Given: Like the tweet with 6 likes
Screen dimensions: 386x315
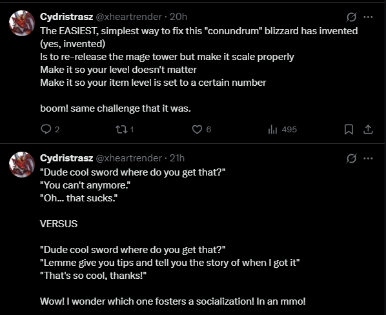Looking at the screenshot, I should [201, 129].
